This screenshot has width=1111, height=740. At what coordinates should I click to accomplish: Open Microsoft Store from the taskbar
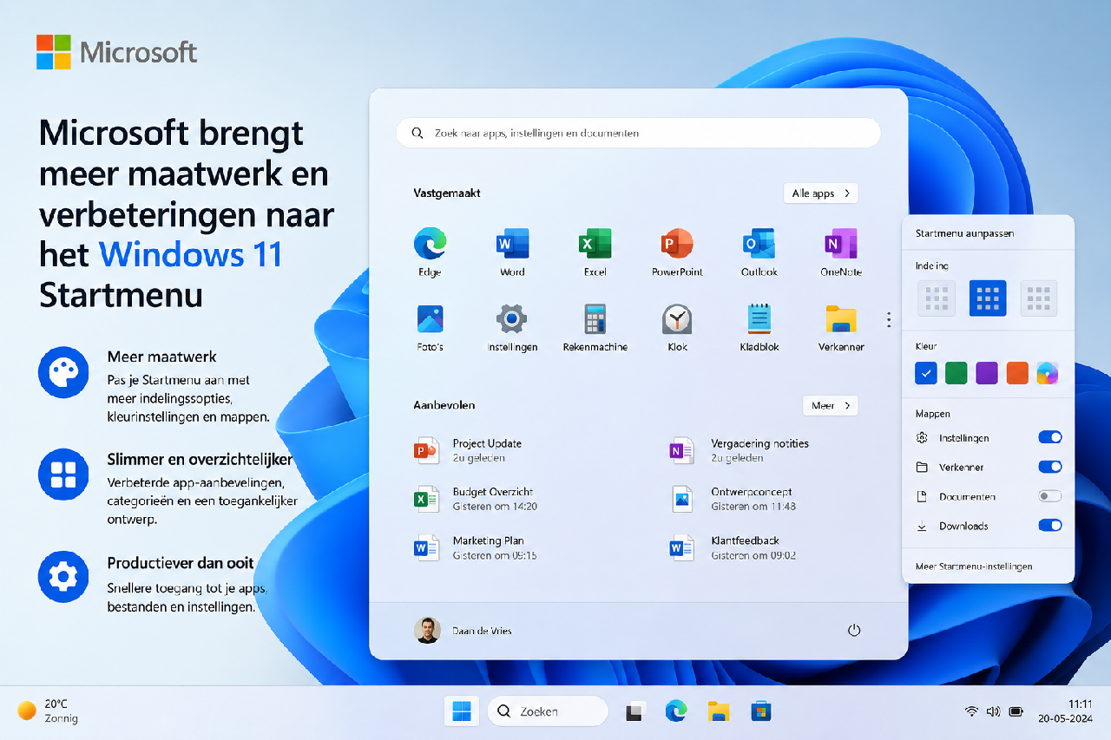[x=761, y=711]
